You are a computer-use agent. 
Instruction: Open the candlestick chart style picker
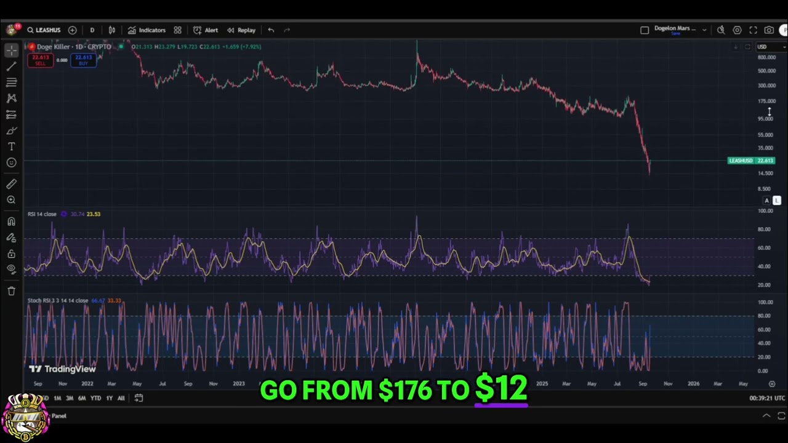click(x=112, y=30)
